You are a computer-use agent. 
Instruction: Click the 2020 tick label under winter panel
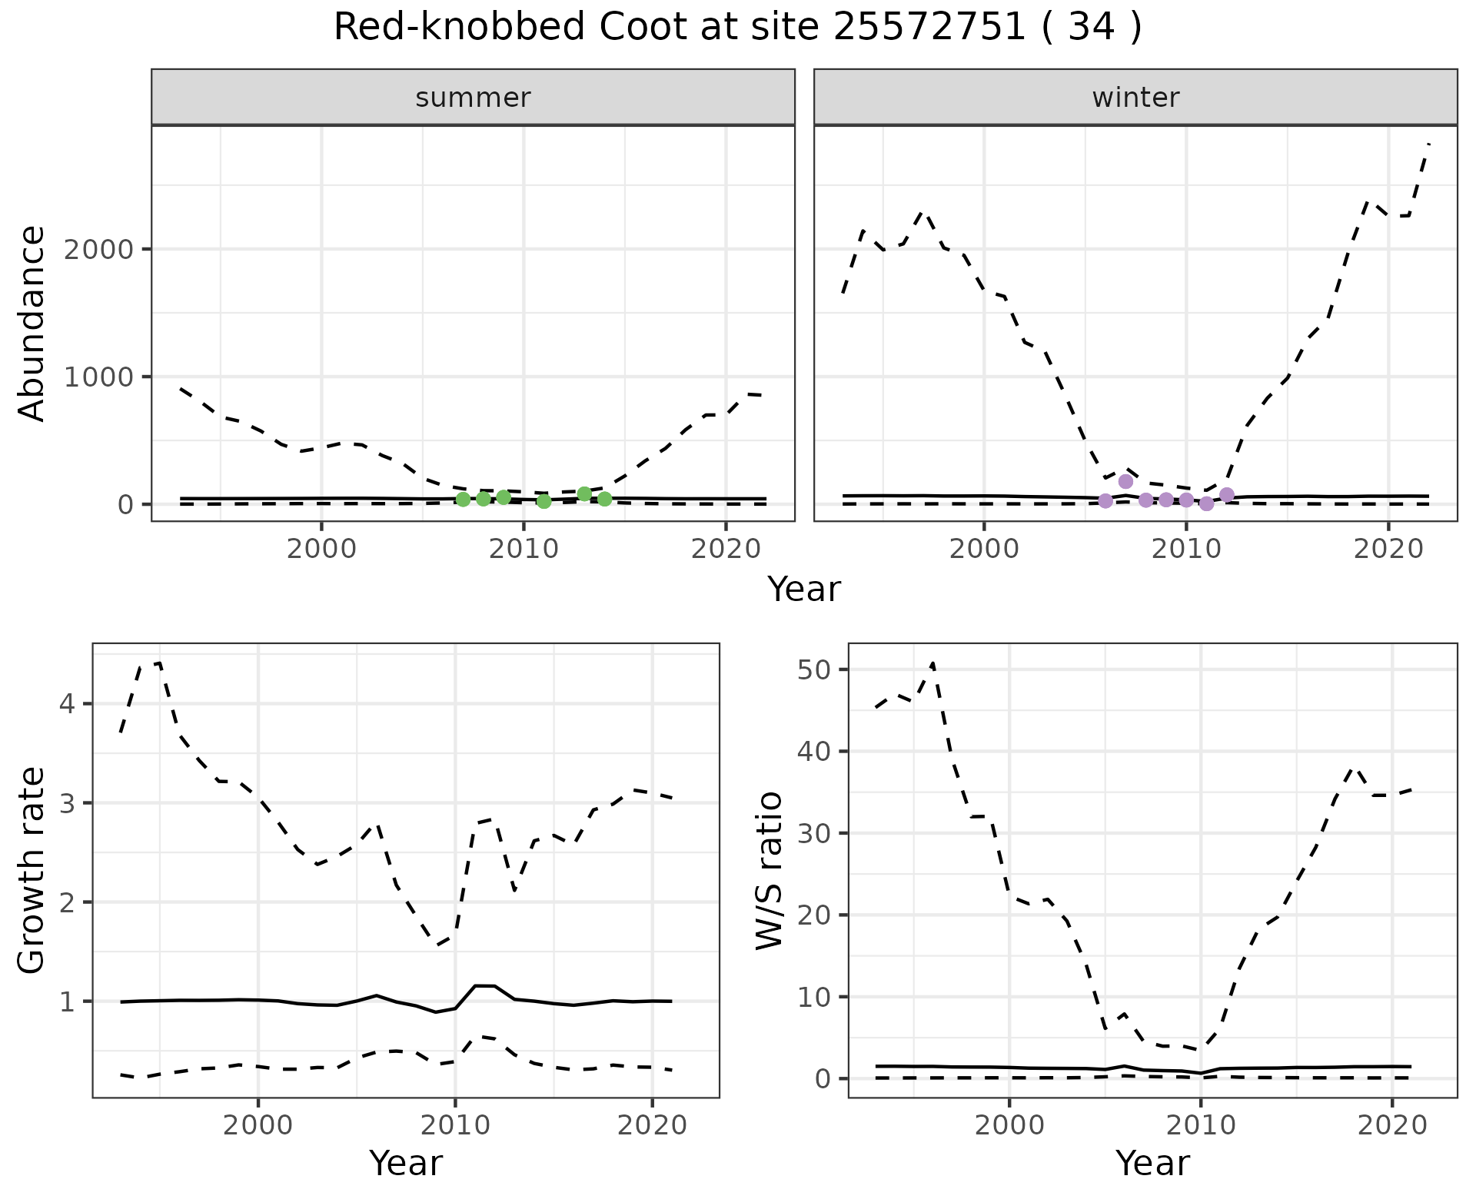[x=1388, y=549]
